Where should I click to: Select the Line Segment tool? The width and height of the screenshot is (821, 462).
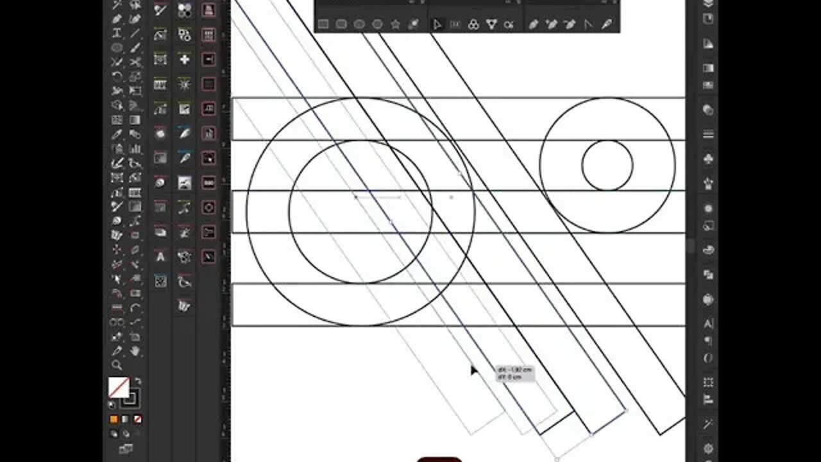pyautogui.click(x=135, y=33)
